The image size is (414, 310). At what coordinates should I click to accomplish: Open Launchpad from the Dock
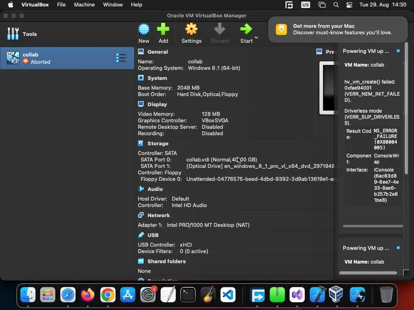tap(48, 294)
